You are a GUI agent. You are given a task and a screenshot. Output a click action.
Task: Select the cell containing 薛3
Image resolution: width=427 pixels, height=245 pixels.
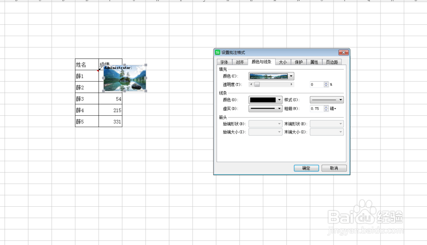click(87, 99)
